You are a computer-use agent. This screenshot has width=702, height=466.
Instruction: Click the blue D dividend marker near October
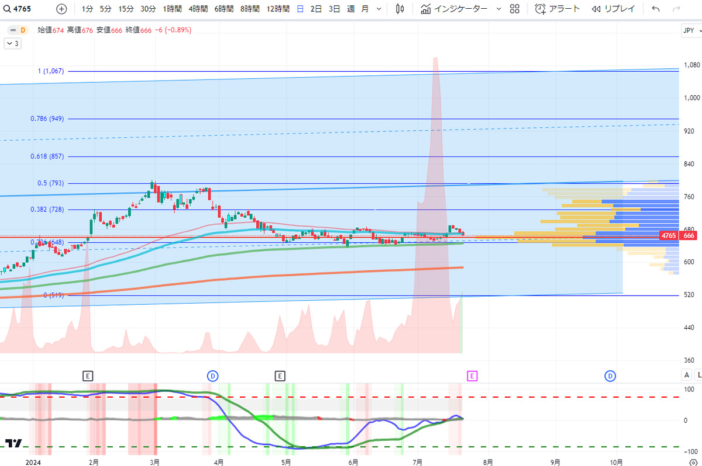pos(610,375)
